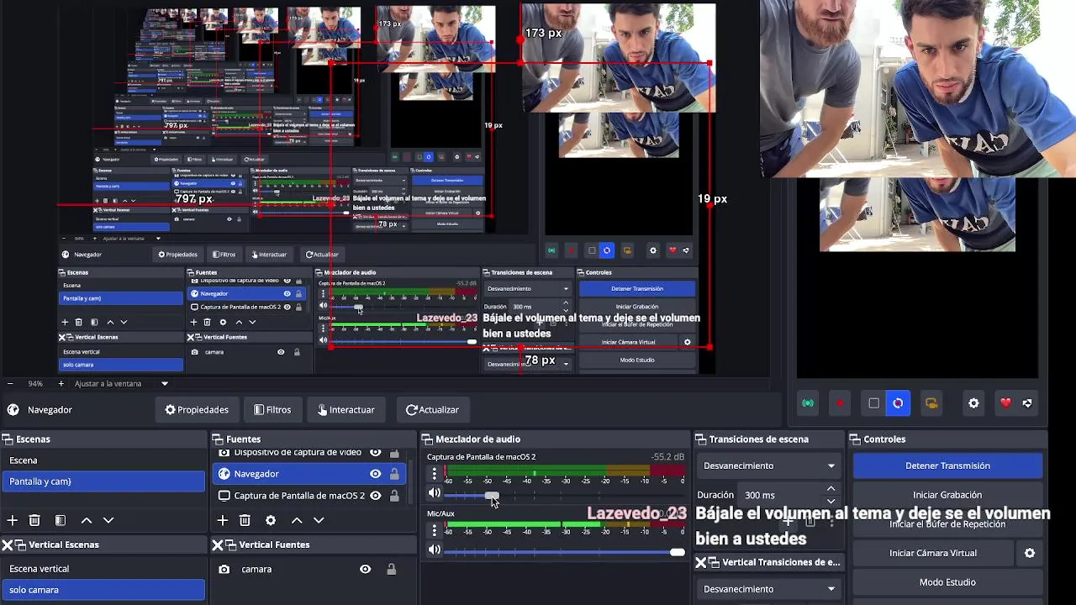Click the Duración 300 ms field

782,495
